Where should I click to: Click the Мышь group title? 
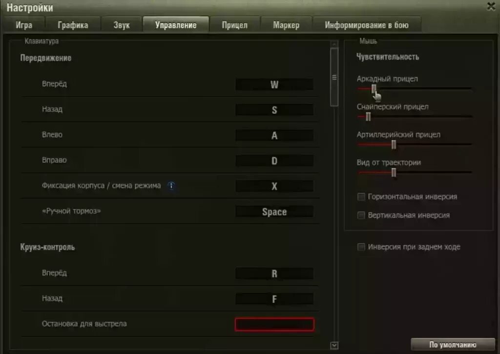click(x=368, y=41)
